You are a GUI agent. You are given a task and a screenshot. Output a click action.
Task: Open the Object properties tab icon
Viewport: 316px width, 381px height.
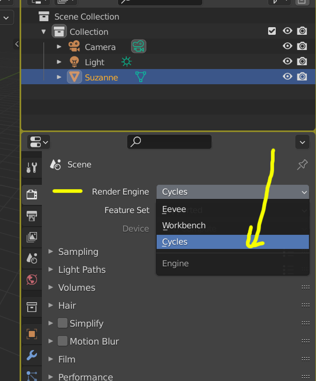(32, 334)
